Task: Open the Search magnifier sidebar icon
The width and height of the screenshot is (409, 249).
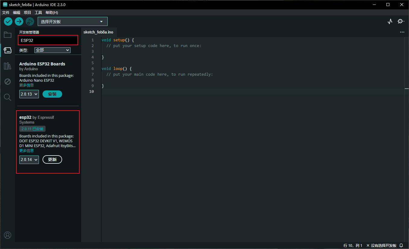Action: point(8,97)
